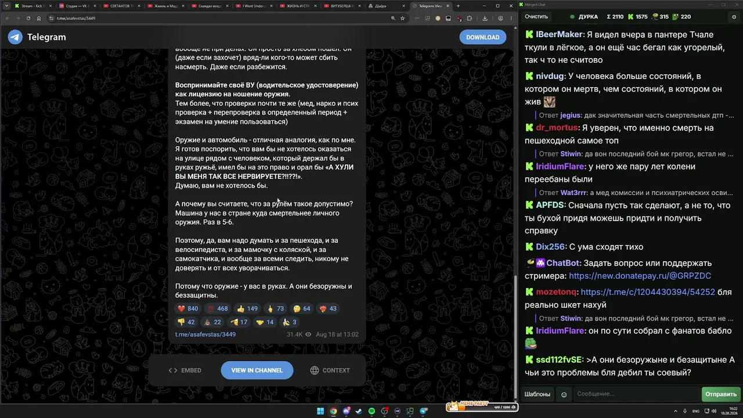Open the t.me/asafevstas/3449 post link
Viewport: 743px width, 418px height.
tap(205, 334)
